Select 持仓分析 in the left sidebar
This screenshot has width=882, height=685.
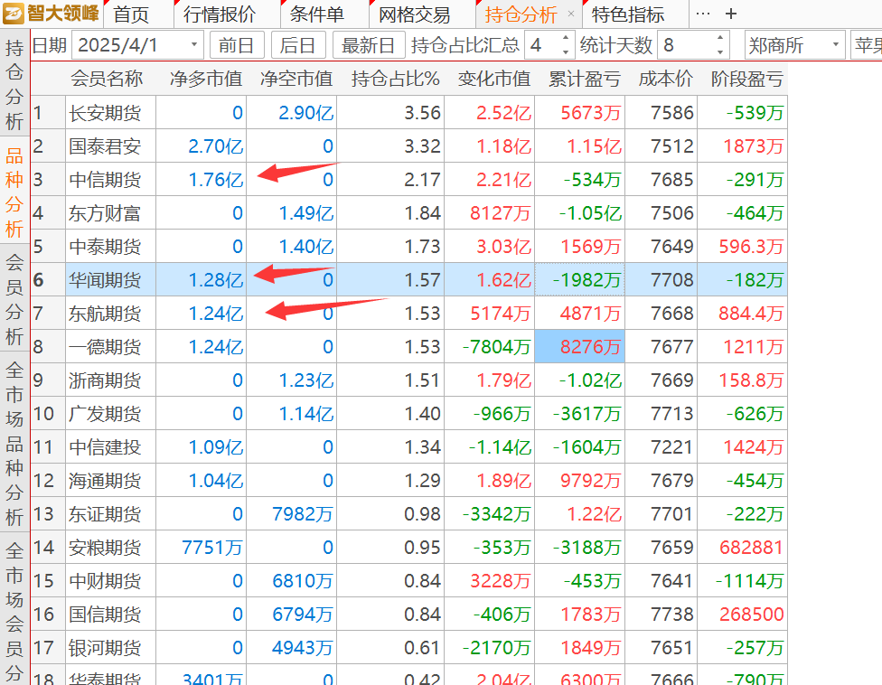14,85
